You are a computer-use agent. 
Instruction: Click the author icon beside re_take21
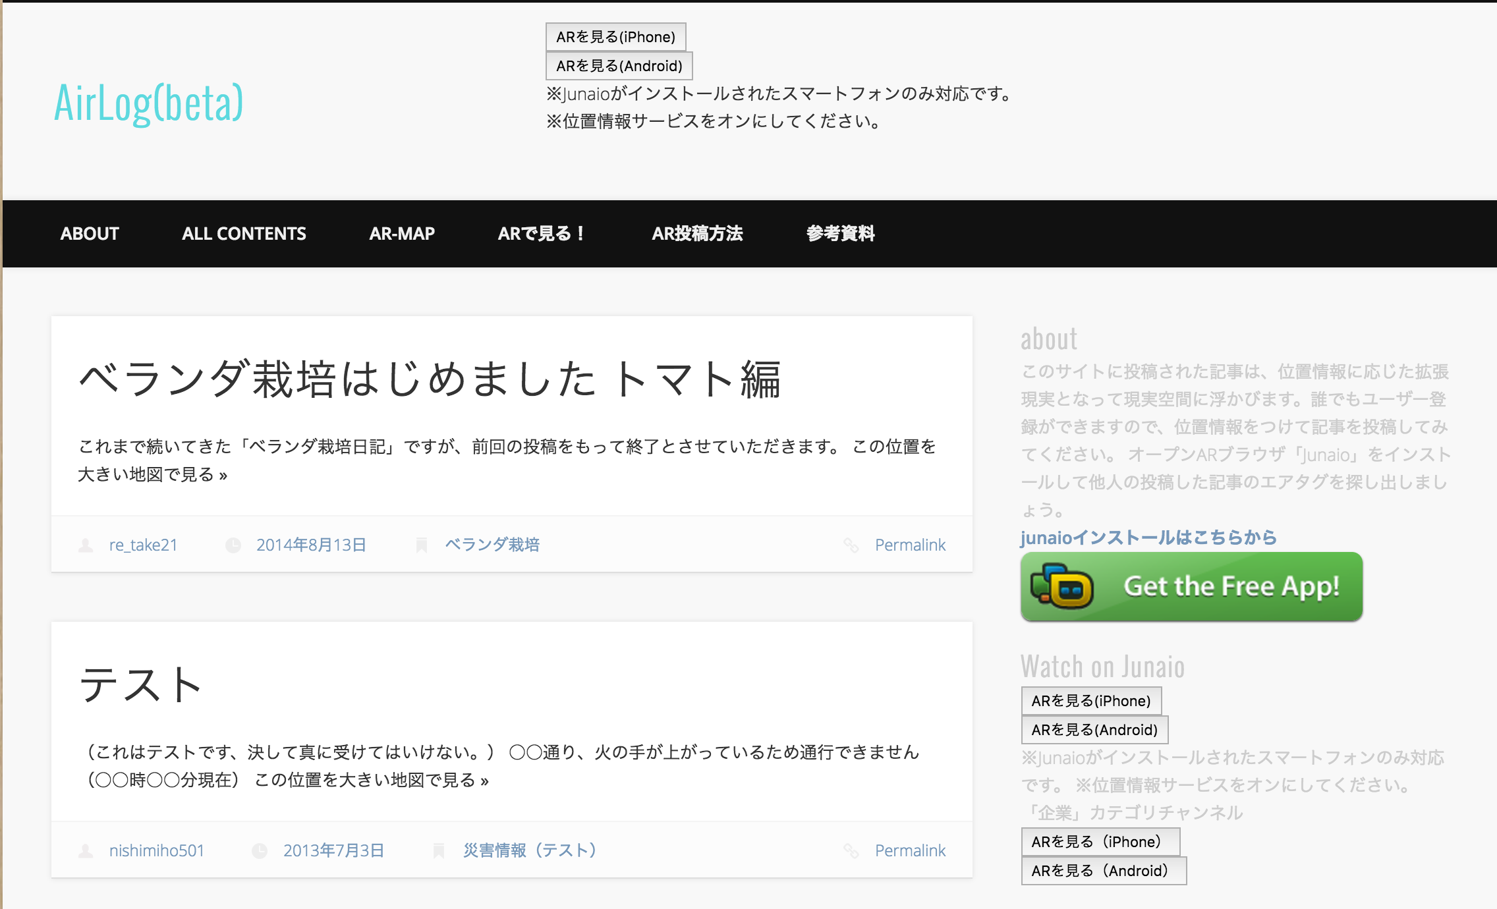tap(86, 545)
